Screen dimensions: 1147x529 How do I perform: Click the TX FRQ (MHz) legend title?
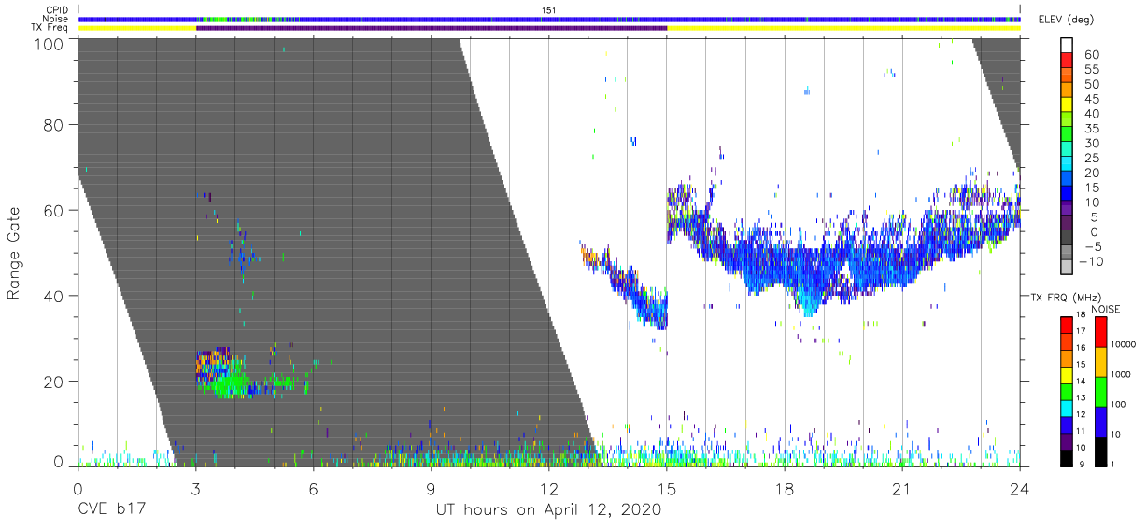[1067, 298]
